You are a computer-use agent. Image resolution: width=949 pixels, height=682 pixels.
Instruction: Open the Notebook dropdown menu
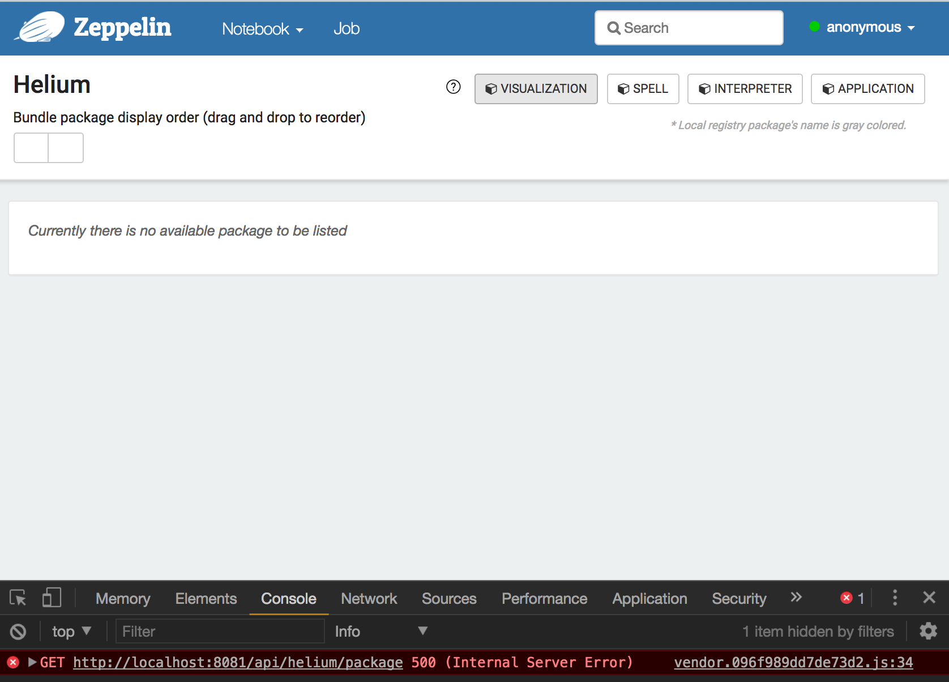[x=263, y=29]
